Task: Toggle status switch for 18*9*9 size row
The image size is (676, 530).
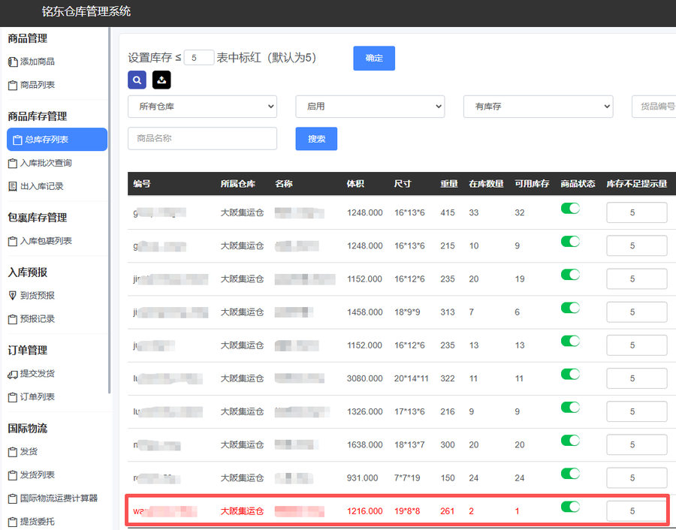Action: point(570,308)
